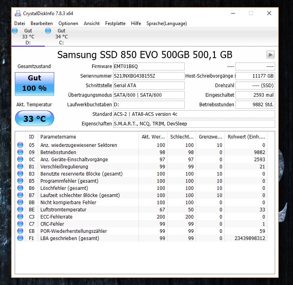This screenshot has height=285, width=293.
Task: Select the Anz. Geräte-Einschaltvorgänge row
Action: click(141, 159)
